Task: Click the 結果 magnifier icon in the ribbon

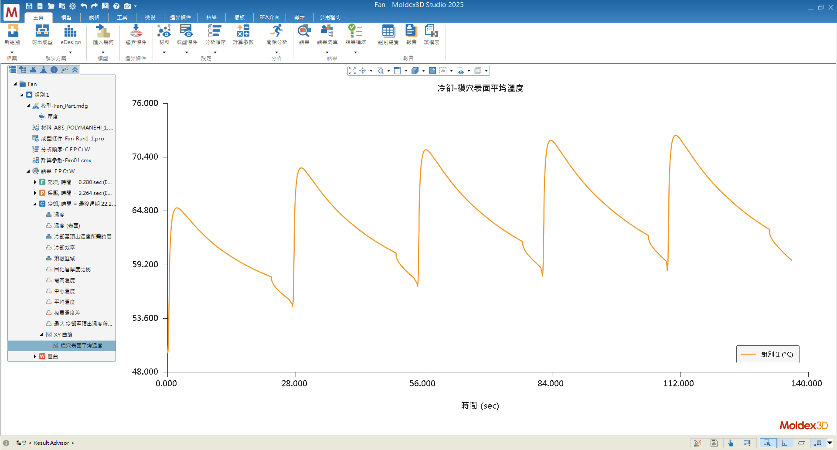Action: tap(304, 31)
